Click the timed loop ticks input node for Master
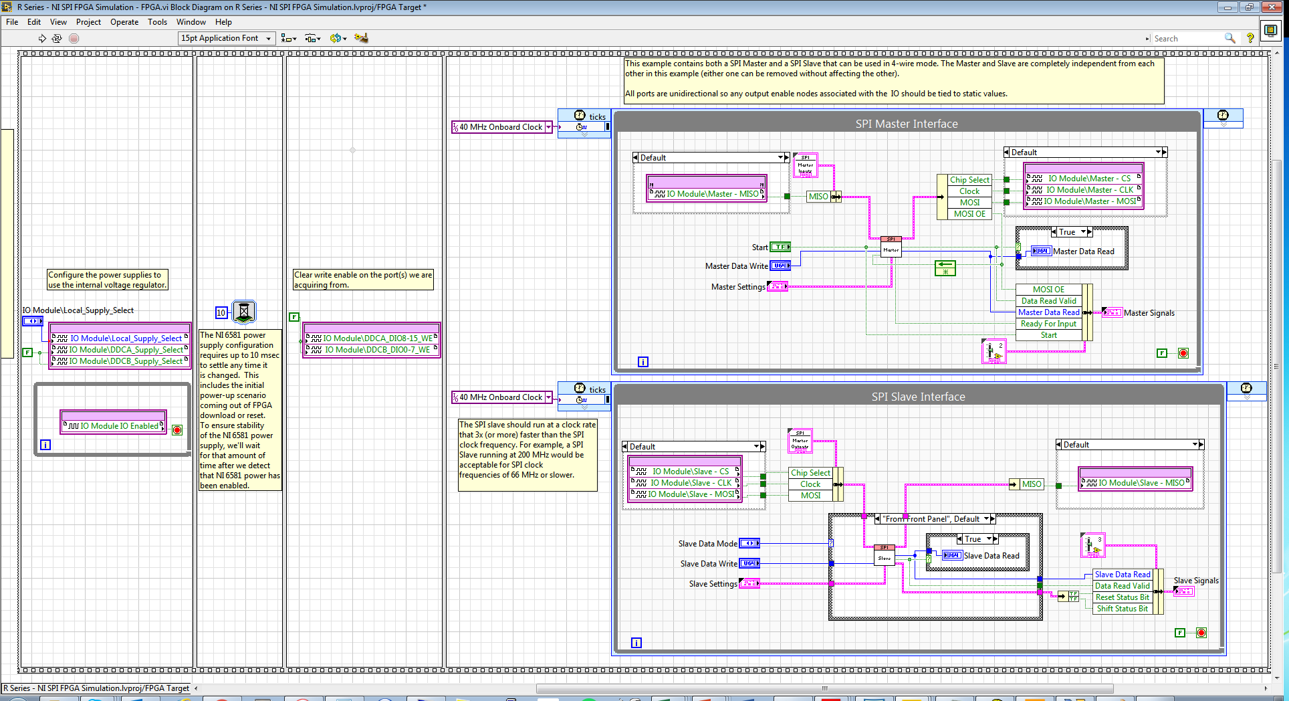This screenshot has height=701, width=1289. (x=584, y=123)
